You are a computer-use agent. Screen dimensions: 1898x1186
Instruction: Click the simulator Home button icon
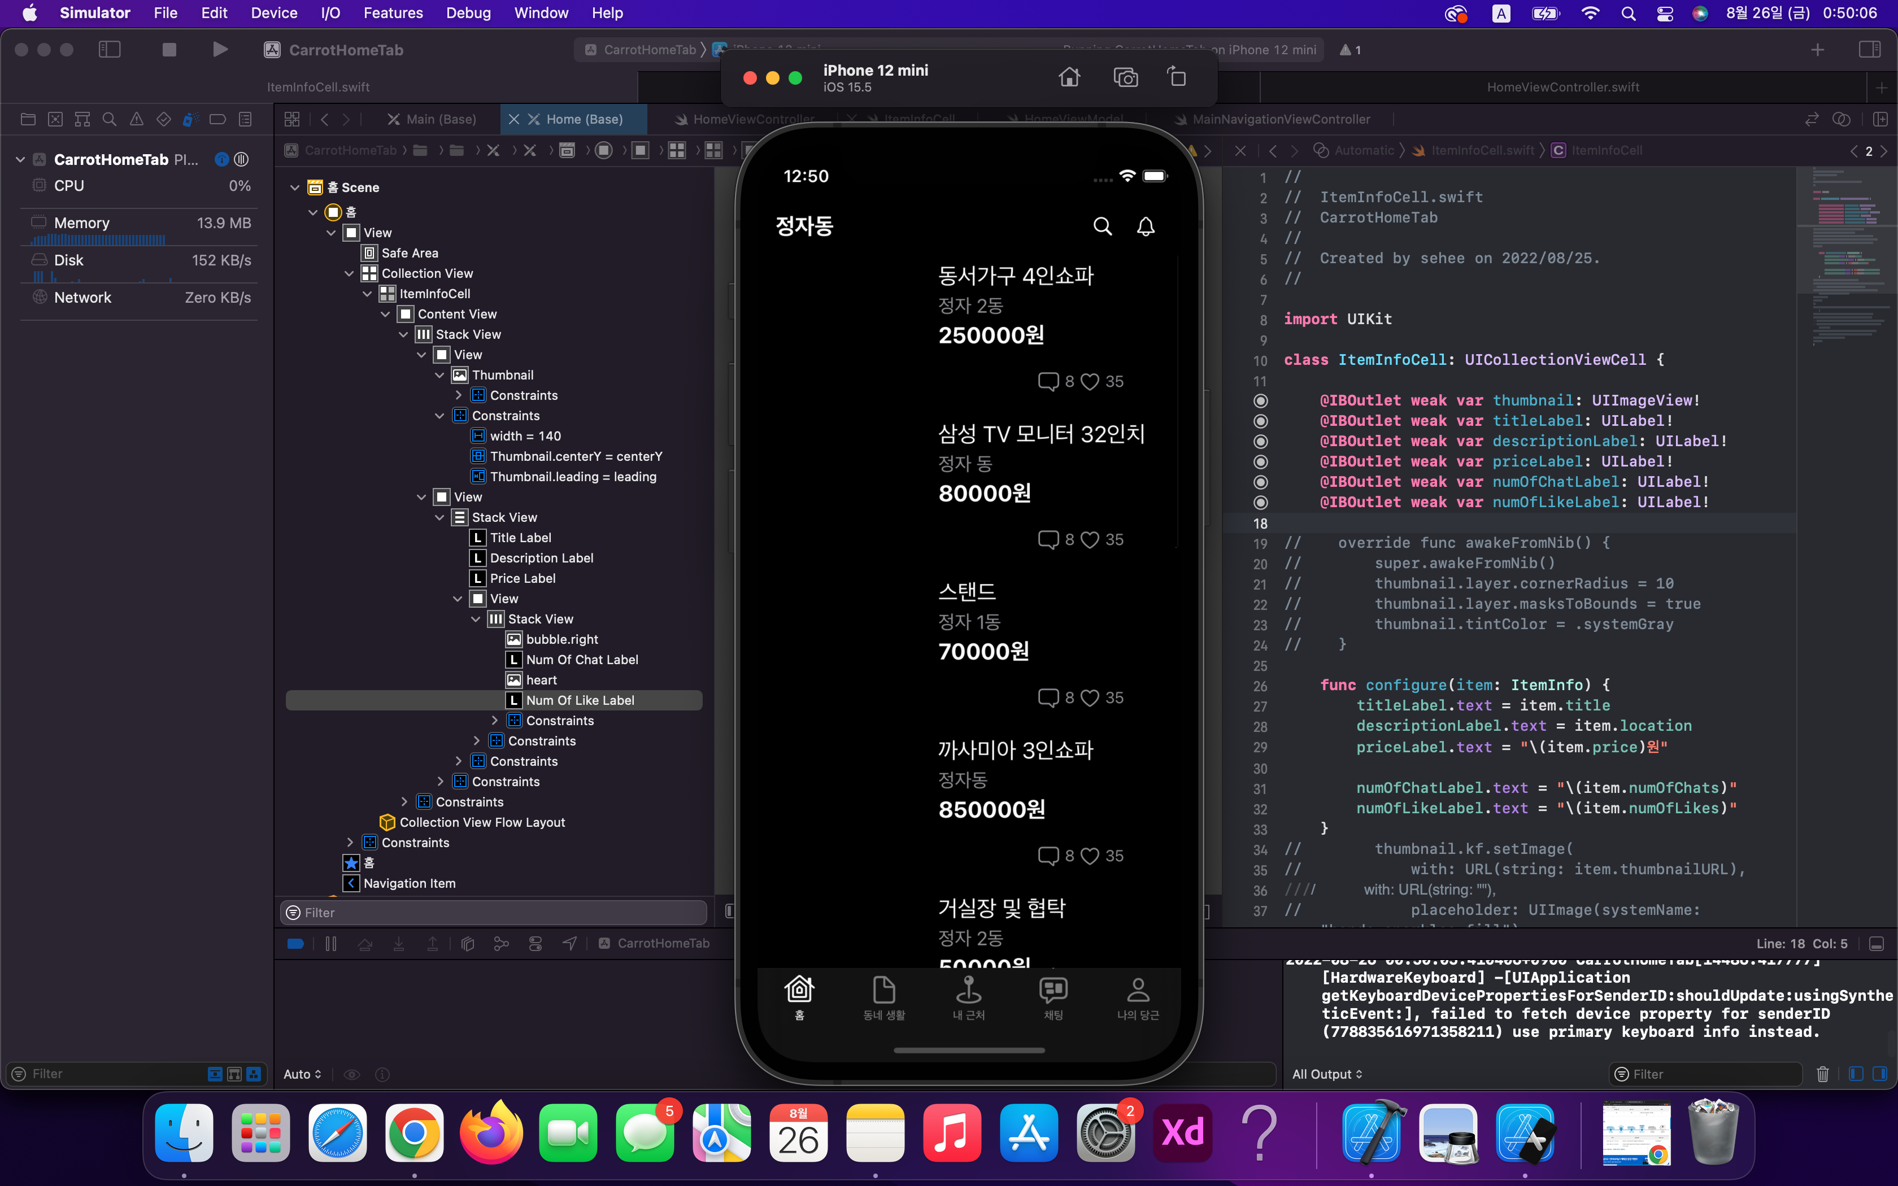[x=1069, y=77]
